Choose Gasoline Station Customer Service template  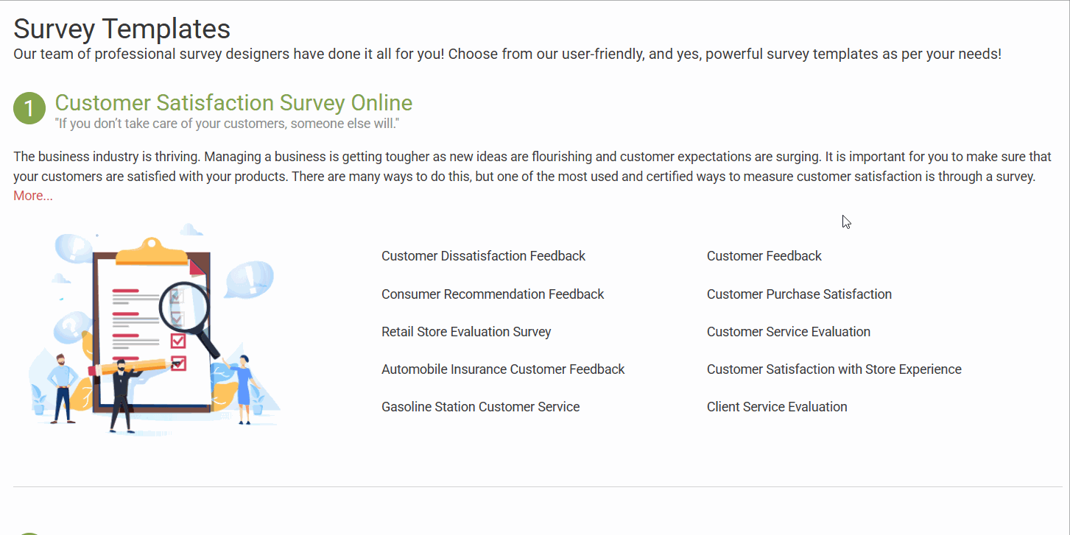point(480,407)
